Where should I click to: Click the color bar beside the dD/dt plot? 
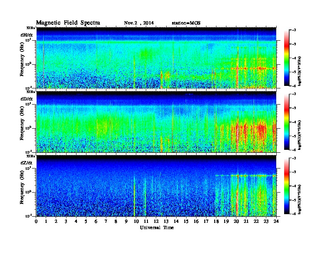click(287, 122)
